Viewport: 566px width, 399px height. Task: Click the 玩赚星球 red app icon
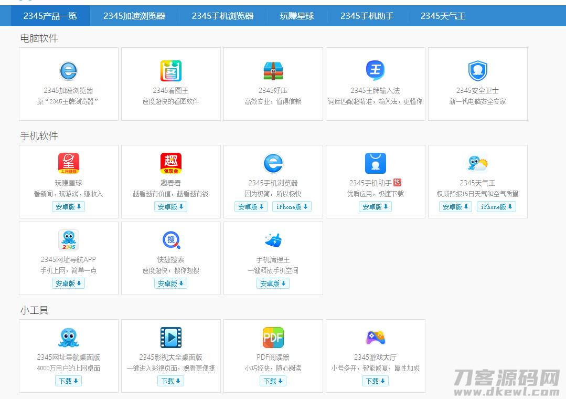point(69,163)
